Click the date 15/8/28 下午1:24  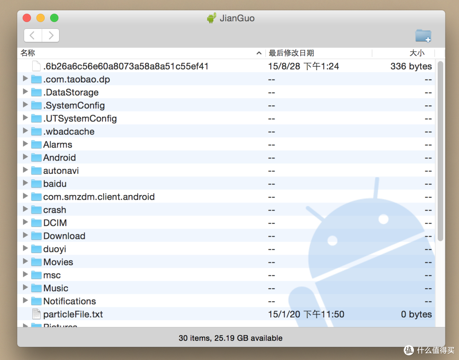coord(303,66)
